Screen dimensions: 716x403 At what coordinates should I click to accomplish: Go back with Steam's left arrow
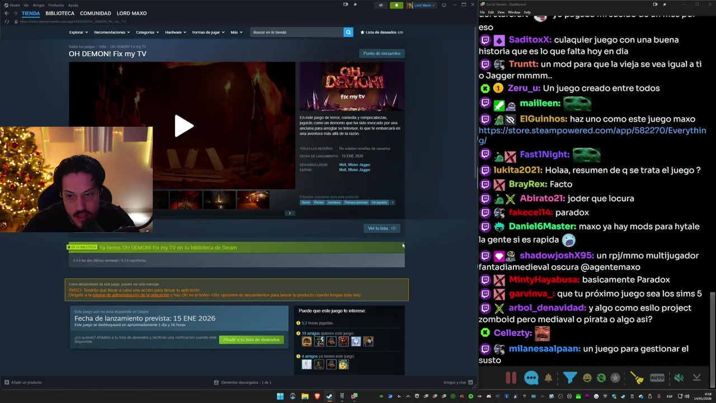[x=7, y=13]
